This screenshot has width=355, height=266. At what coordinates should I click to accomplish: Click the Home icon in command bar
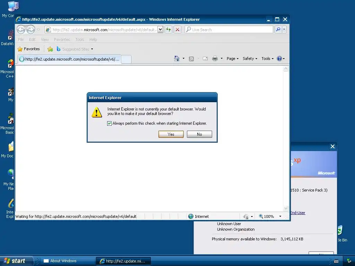176,59
